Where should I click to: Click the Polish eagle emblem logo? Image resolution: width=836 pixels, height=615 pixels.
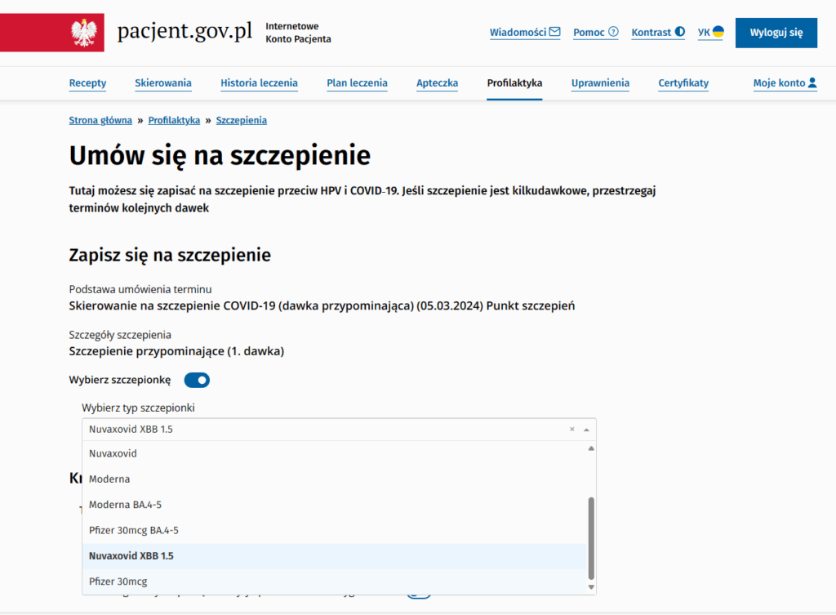click(x=85, y=33)
